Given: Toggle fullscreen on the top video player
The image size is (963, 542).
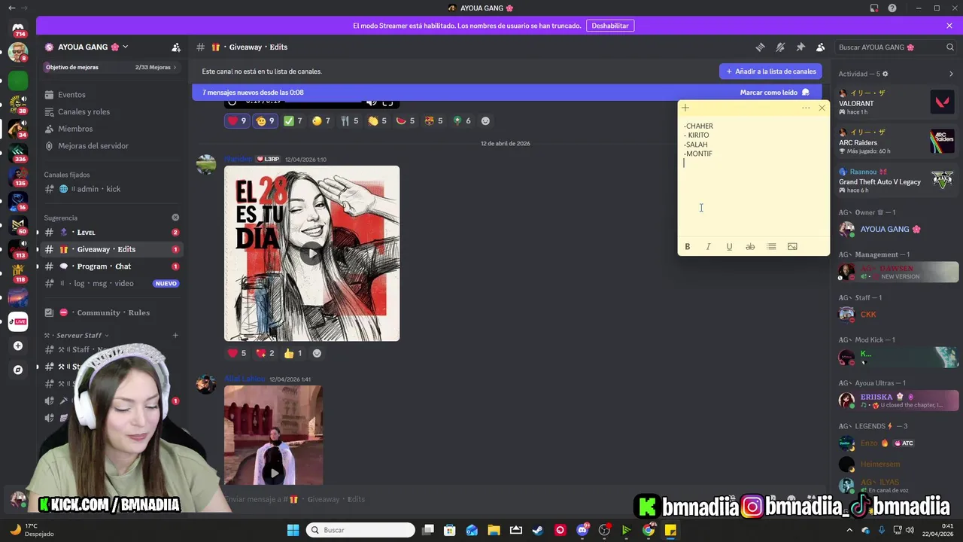Looking at the screenshot, I should coord(387,102).
